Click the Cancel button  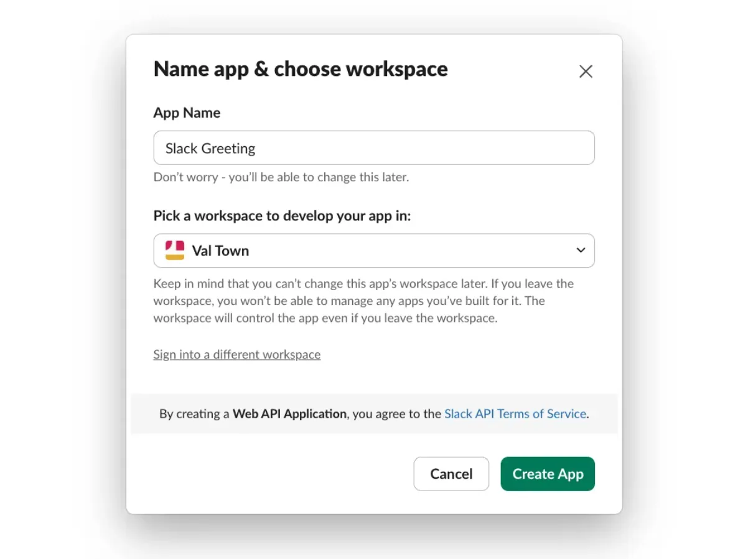(x=451, y=474)
